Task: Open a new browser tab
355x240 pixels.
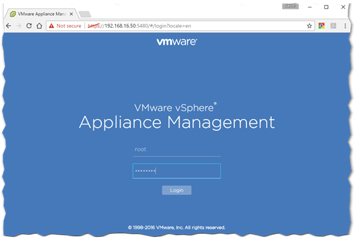Action: 85,14
